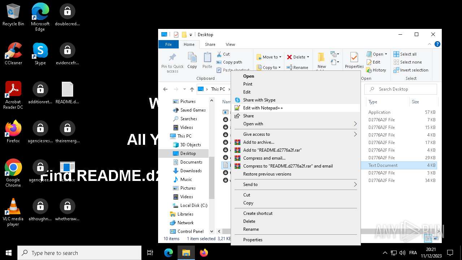Open Recent locations dropdown in navigation bar
This screenshot has width=462, height=260.
pos(184,89)
